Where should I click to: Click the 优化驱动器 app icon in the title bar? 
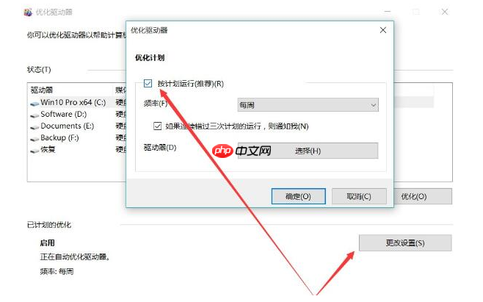(x=28, y=12)
